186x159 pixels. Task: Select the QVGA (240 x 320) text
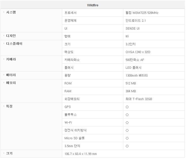138,52
